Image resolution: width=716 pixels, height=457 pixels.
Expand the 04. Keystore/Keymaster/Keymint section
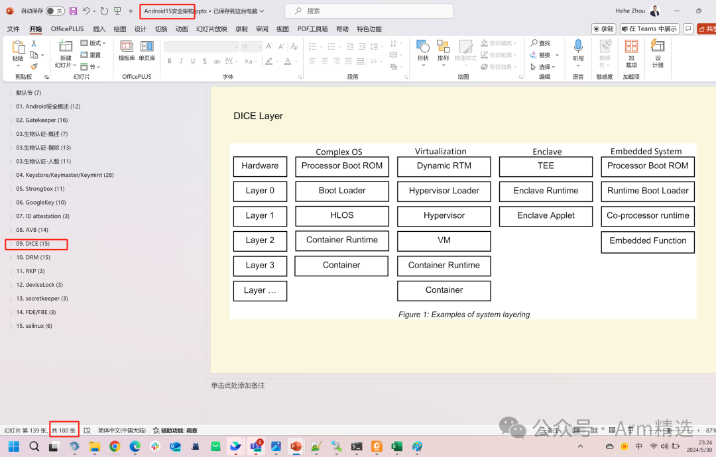(x=10, y=175)
